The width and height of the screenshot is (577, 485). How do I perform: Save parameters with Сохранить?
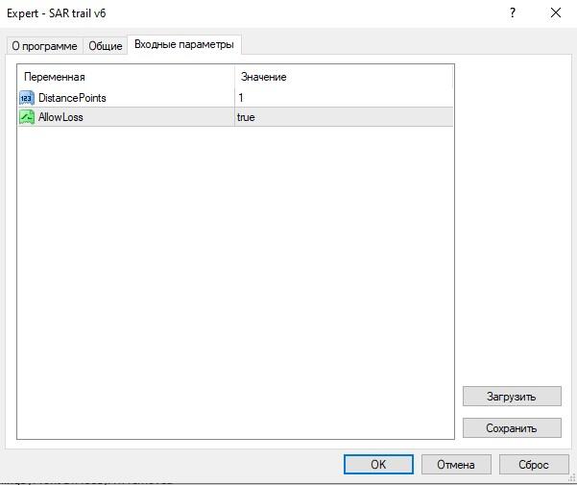[x=512, y=428]
